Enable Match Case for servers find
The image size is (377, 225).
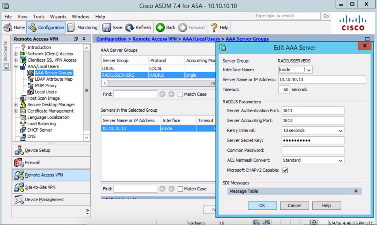(x=181, y=189)
